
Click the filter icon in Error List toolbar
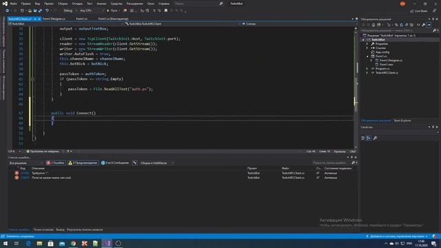[x=135, y=163]
